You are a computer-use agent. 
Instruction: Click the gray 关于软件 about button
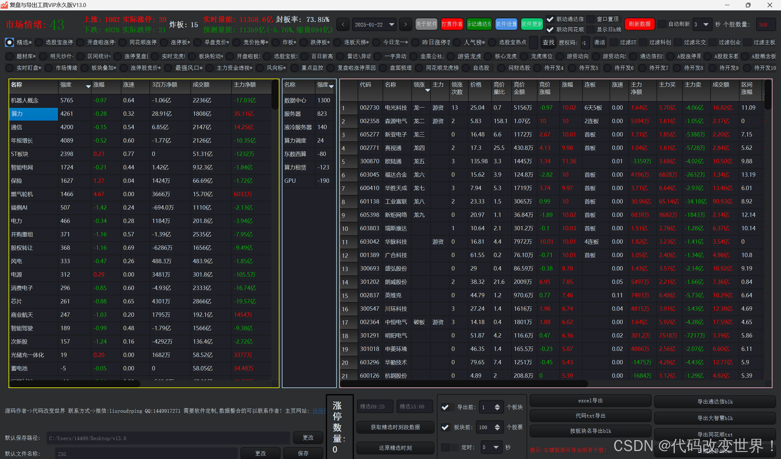tap(426, 24)
